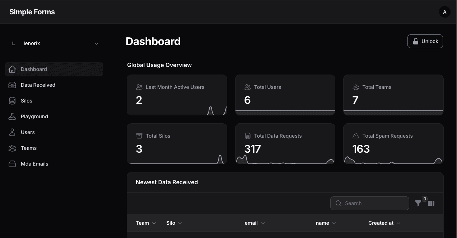Viewport: 457px width, 238px height.
Task: Focus the Search input field
Action: tap(373, 203)
